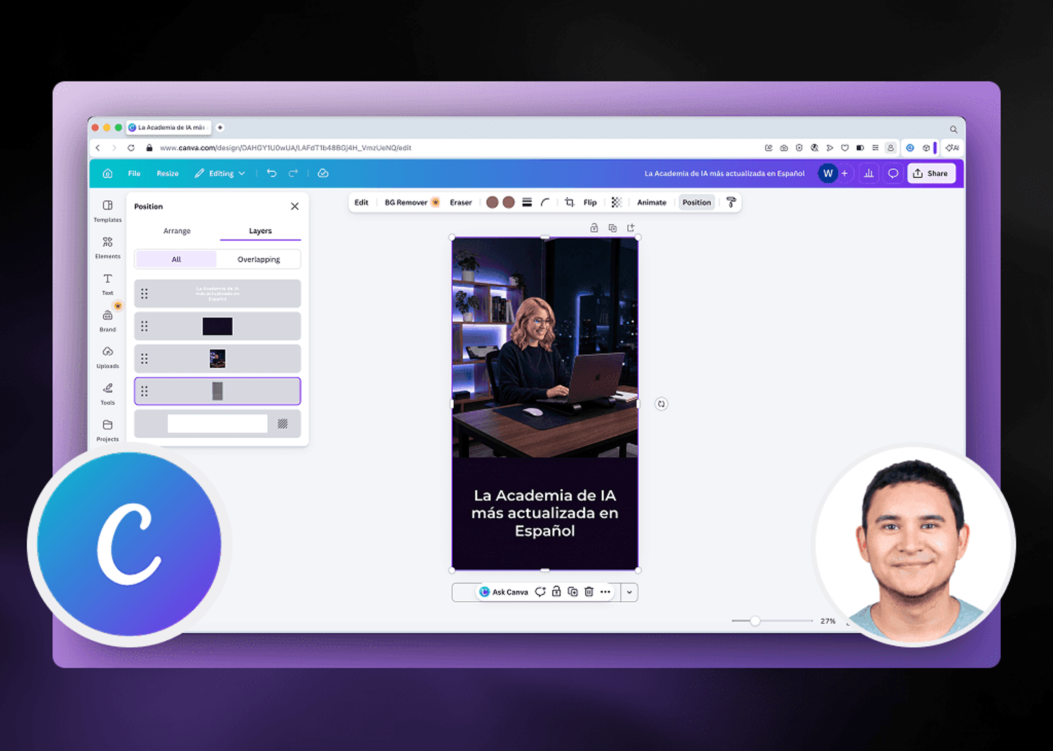Select the All layers filter
This screenshot has height=751, width=1053.
(x=176, y=259)
